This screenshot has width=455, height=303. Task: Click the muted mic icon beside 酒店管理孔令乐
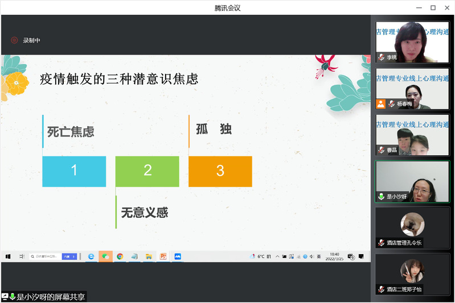pos(382,243)
